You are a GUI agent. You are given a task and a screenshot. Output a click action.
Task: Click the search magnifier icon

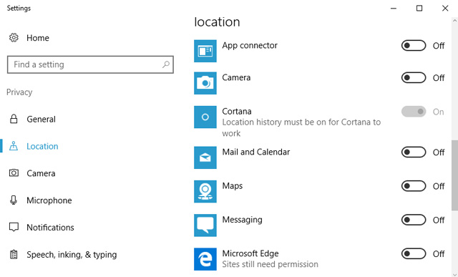166,64
